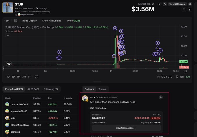Click icymartin28183's avatar icon
The image size is (197, 137).
click(x=7, y=111)
